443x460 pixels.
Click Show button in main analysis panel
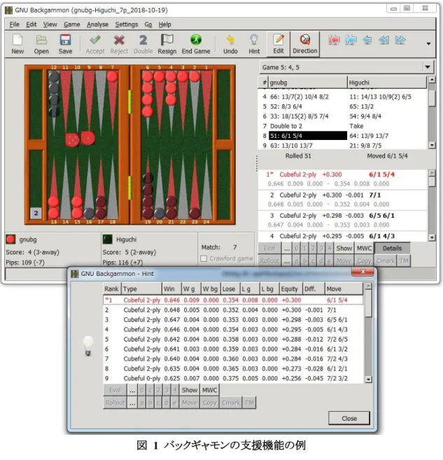pos(344,248)
